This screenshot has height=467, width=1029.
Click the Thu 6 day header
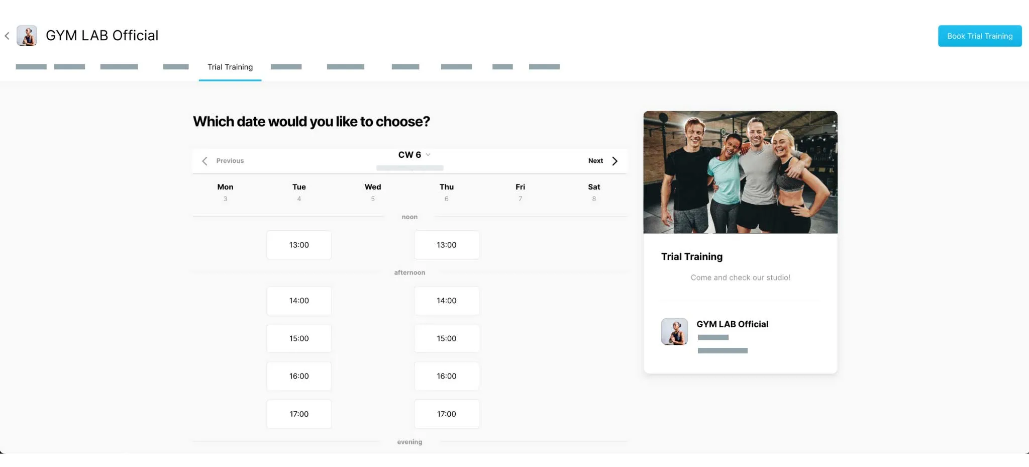(447, 192)
